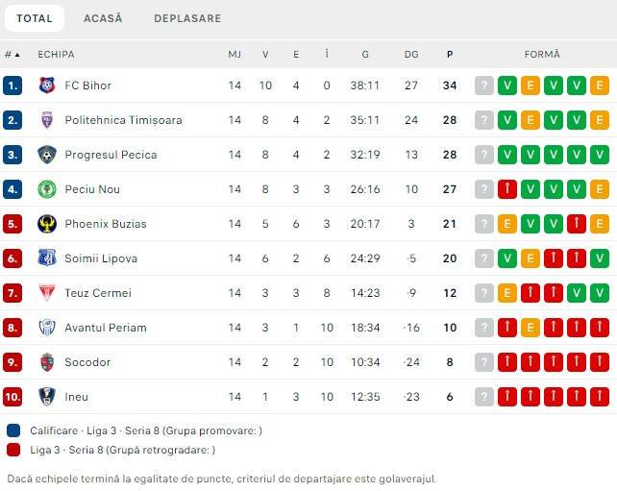This screenshot has height=491, width=617.
Task: Click the Ineu club logo
Action: [47, 397]
